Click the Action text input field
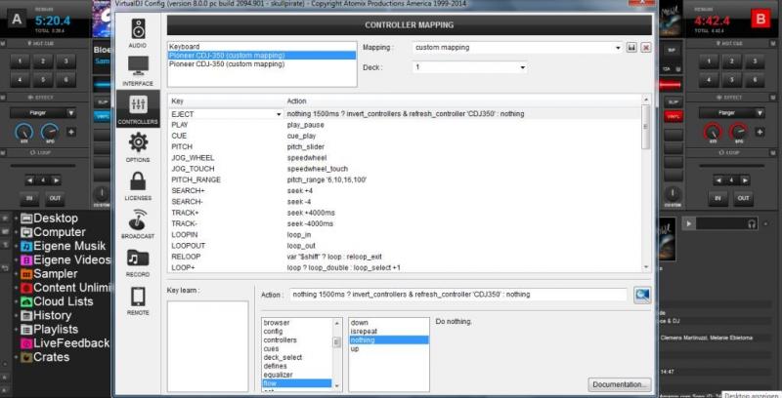Screen dimensions: 782x398 click(457, 294)
